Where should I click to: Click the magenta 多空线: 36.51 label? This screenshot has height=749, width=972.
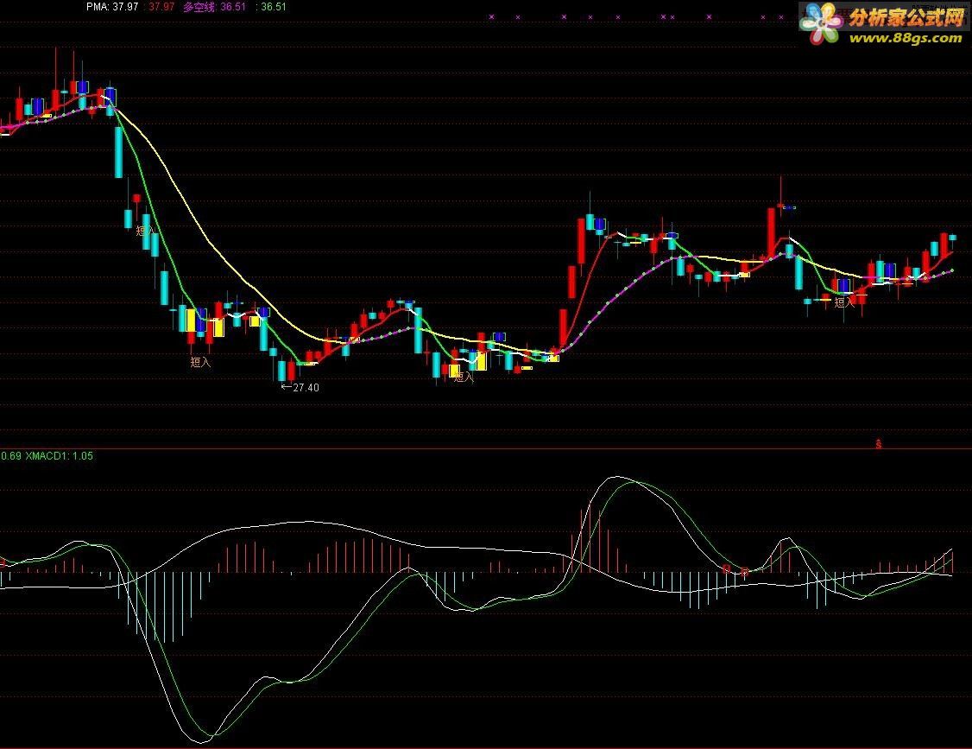[x=214, y=7]
